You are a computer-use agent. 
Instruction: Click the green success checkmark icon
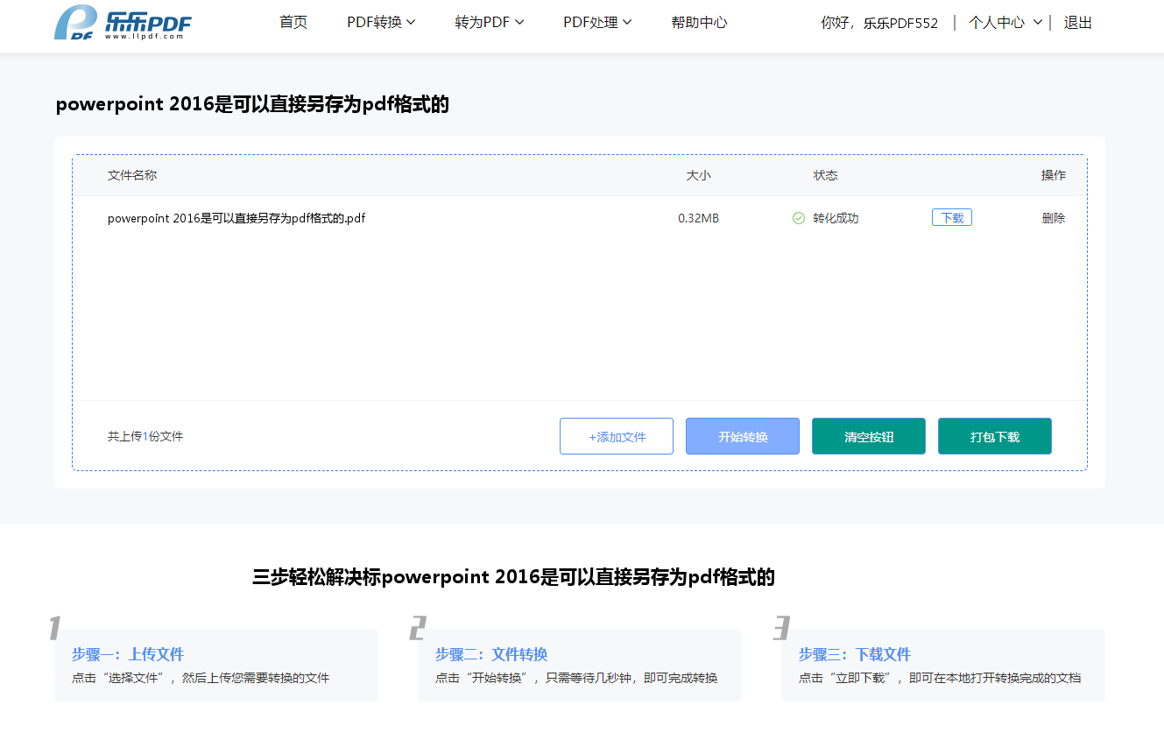(x=798, y=218)
